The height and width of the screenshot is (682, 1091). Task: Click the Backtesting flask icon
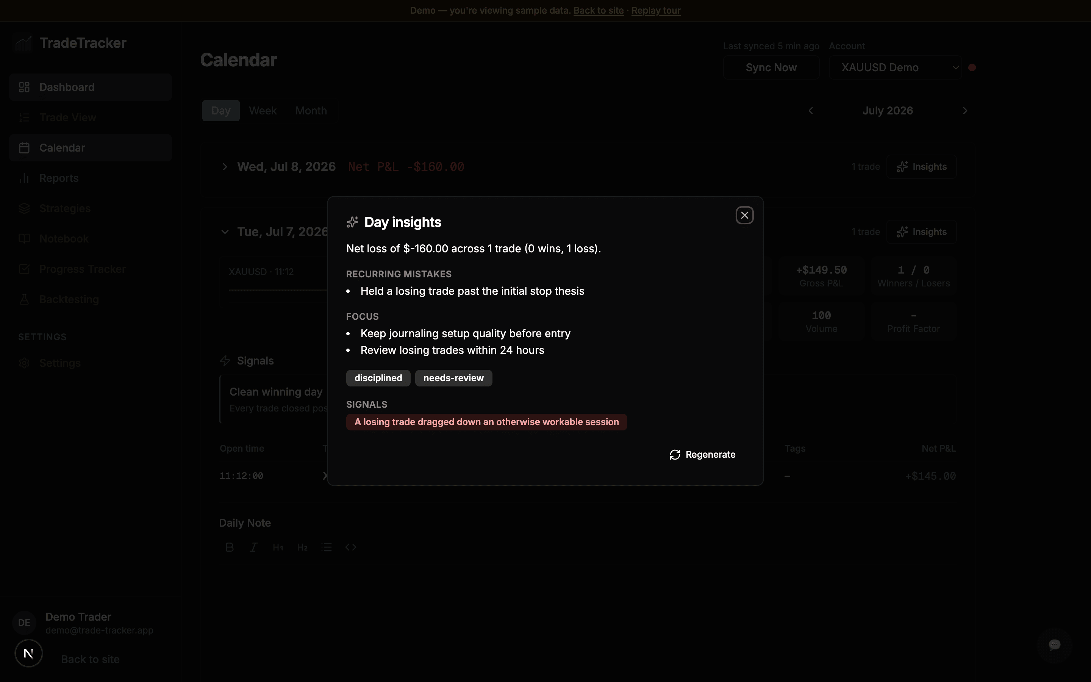point(24,299)
